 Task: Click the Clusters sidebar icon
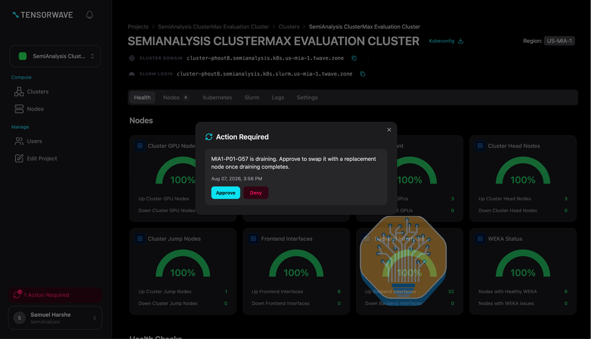pyautogui.click(x=19, y=92)
